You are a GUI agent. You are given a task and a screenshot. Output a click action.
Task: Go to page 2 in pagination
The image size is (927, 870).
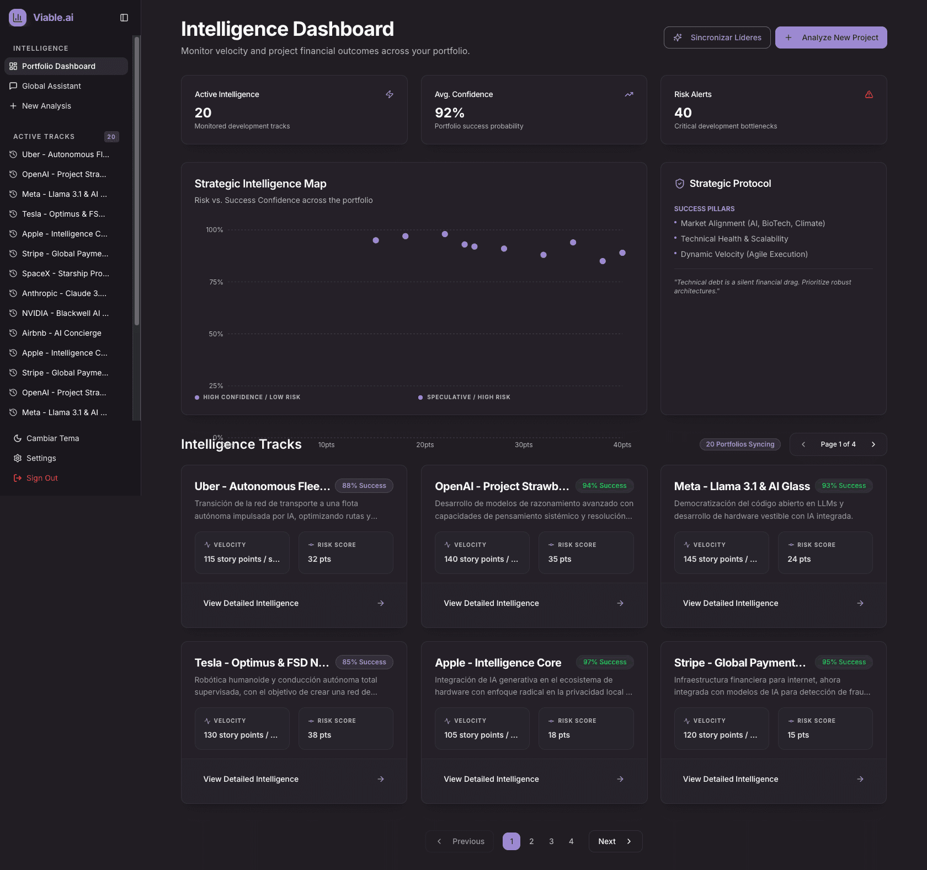[x=531, y=841]
